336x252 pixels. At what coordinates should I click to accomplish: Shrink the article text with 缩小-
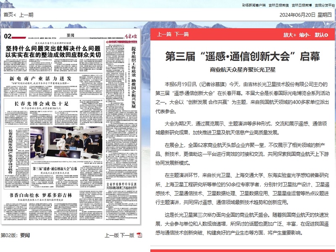pyautogui.click(x=305, y=34)
